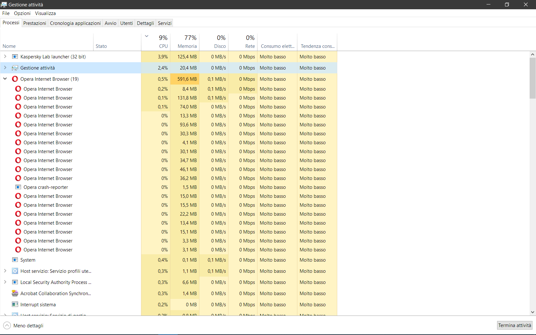Image resolution: width=536 pixels, height=335 pixels.
Task: Select the System process row
Action: coord(168,260)
